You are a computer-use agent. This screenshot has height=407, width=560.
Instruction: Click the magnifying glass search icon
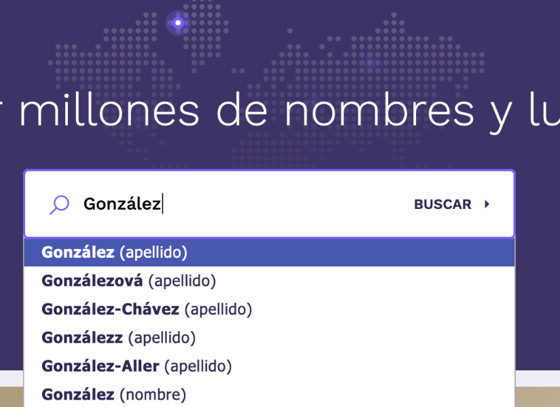(x=60, y=204)
